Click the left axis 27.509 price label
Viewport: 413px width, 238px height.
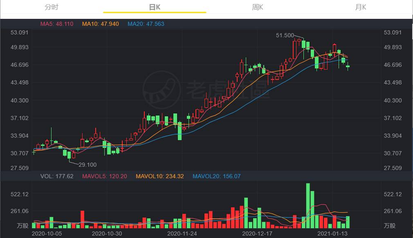[20, 168]
